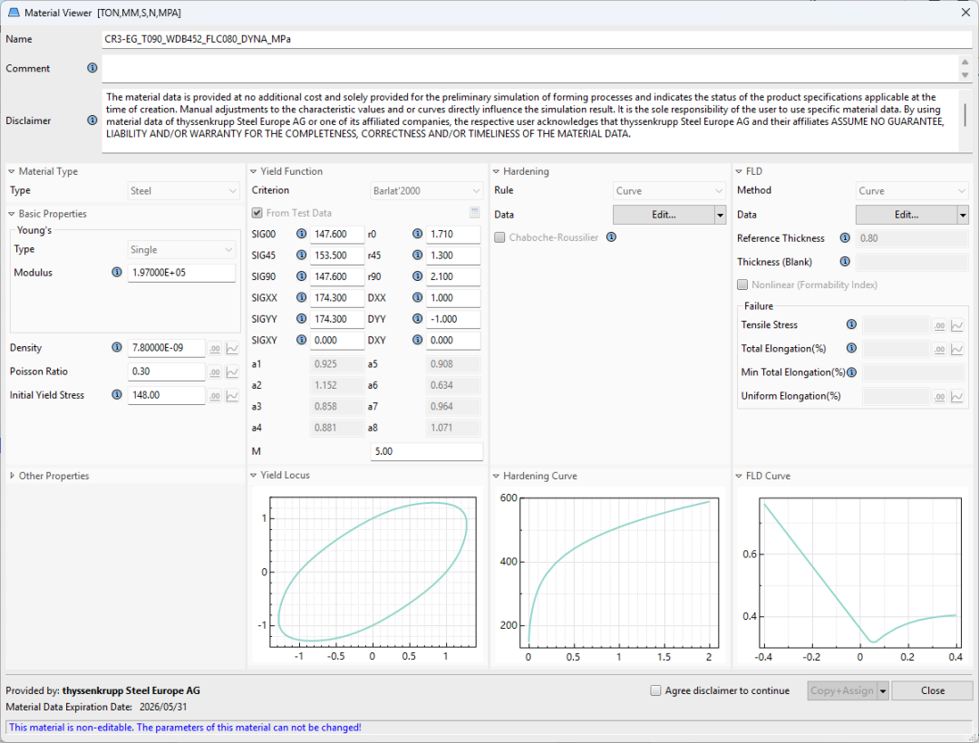
Task: Collapse the FLD Curve panel header
Action: click(x=740, y=476)
